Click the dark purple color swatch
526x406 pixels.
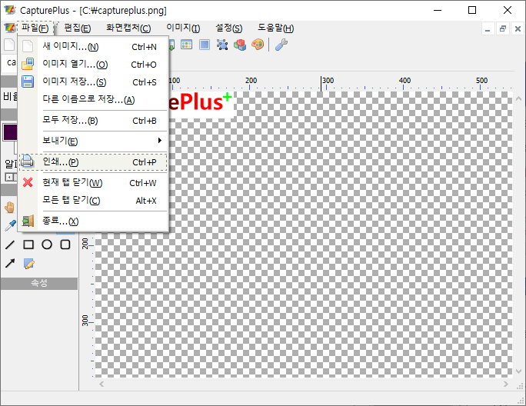[x=10, y=131]
